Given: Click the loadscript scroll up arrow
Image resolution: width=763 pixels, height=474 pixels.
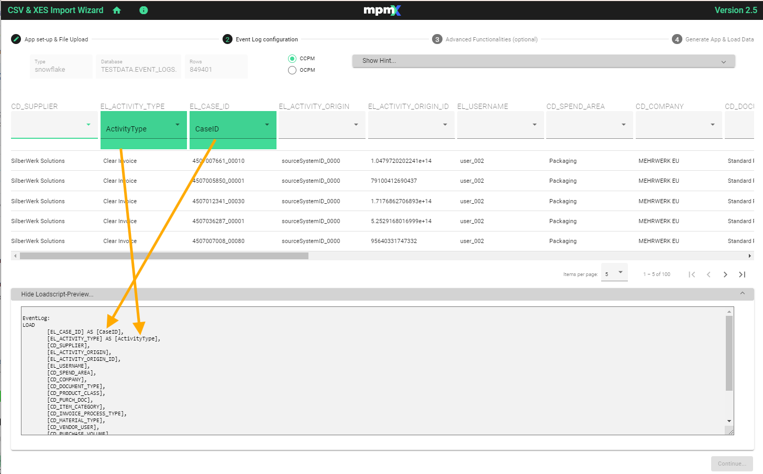Looking at the screenshot, I should [729, 312].
